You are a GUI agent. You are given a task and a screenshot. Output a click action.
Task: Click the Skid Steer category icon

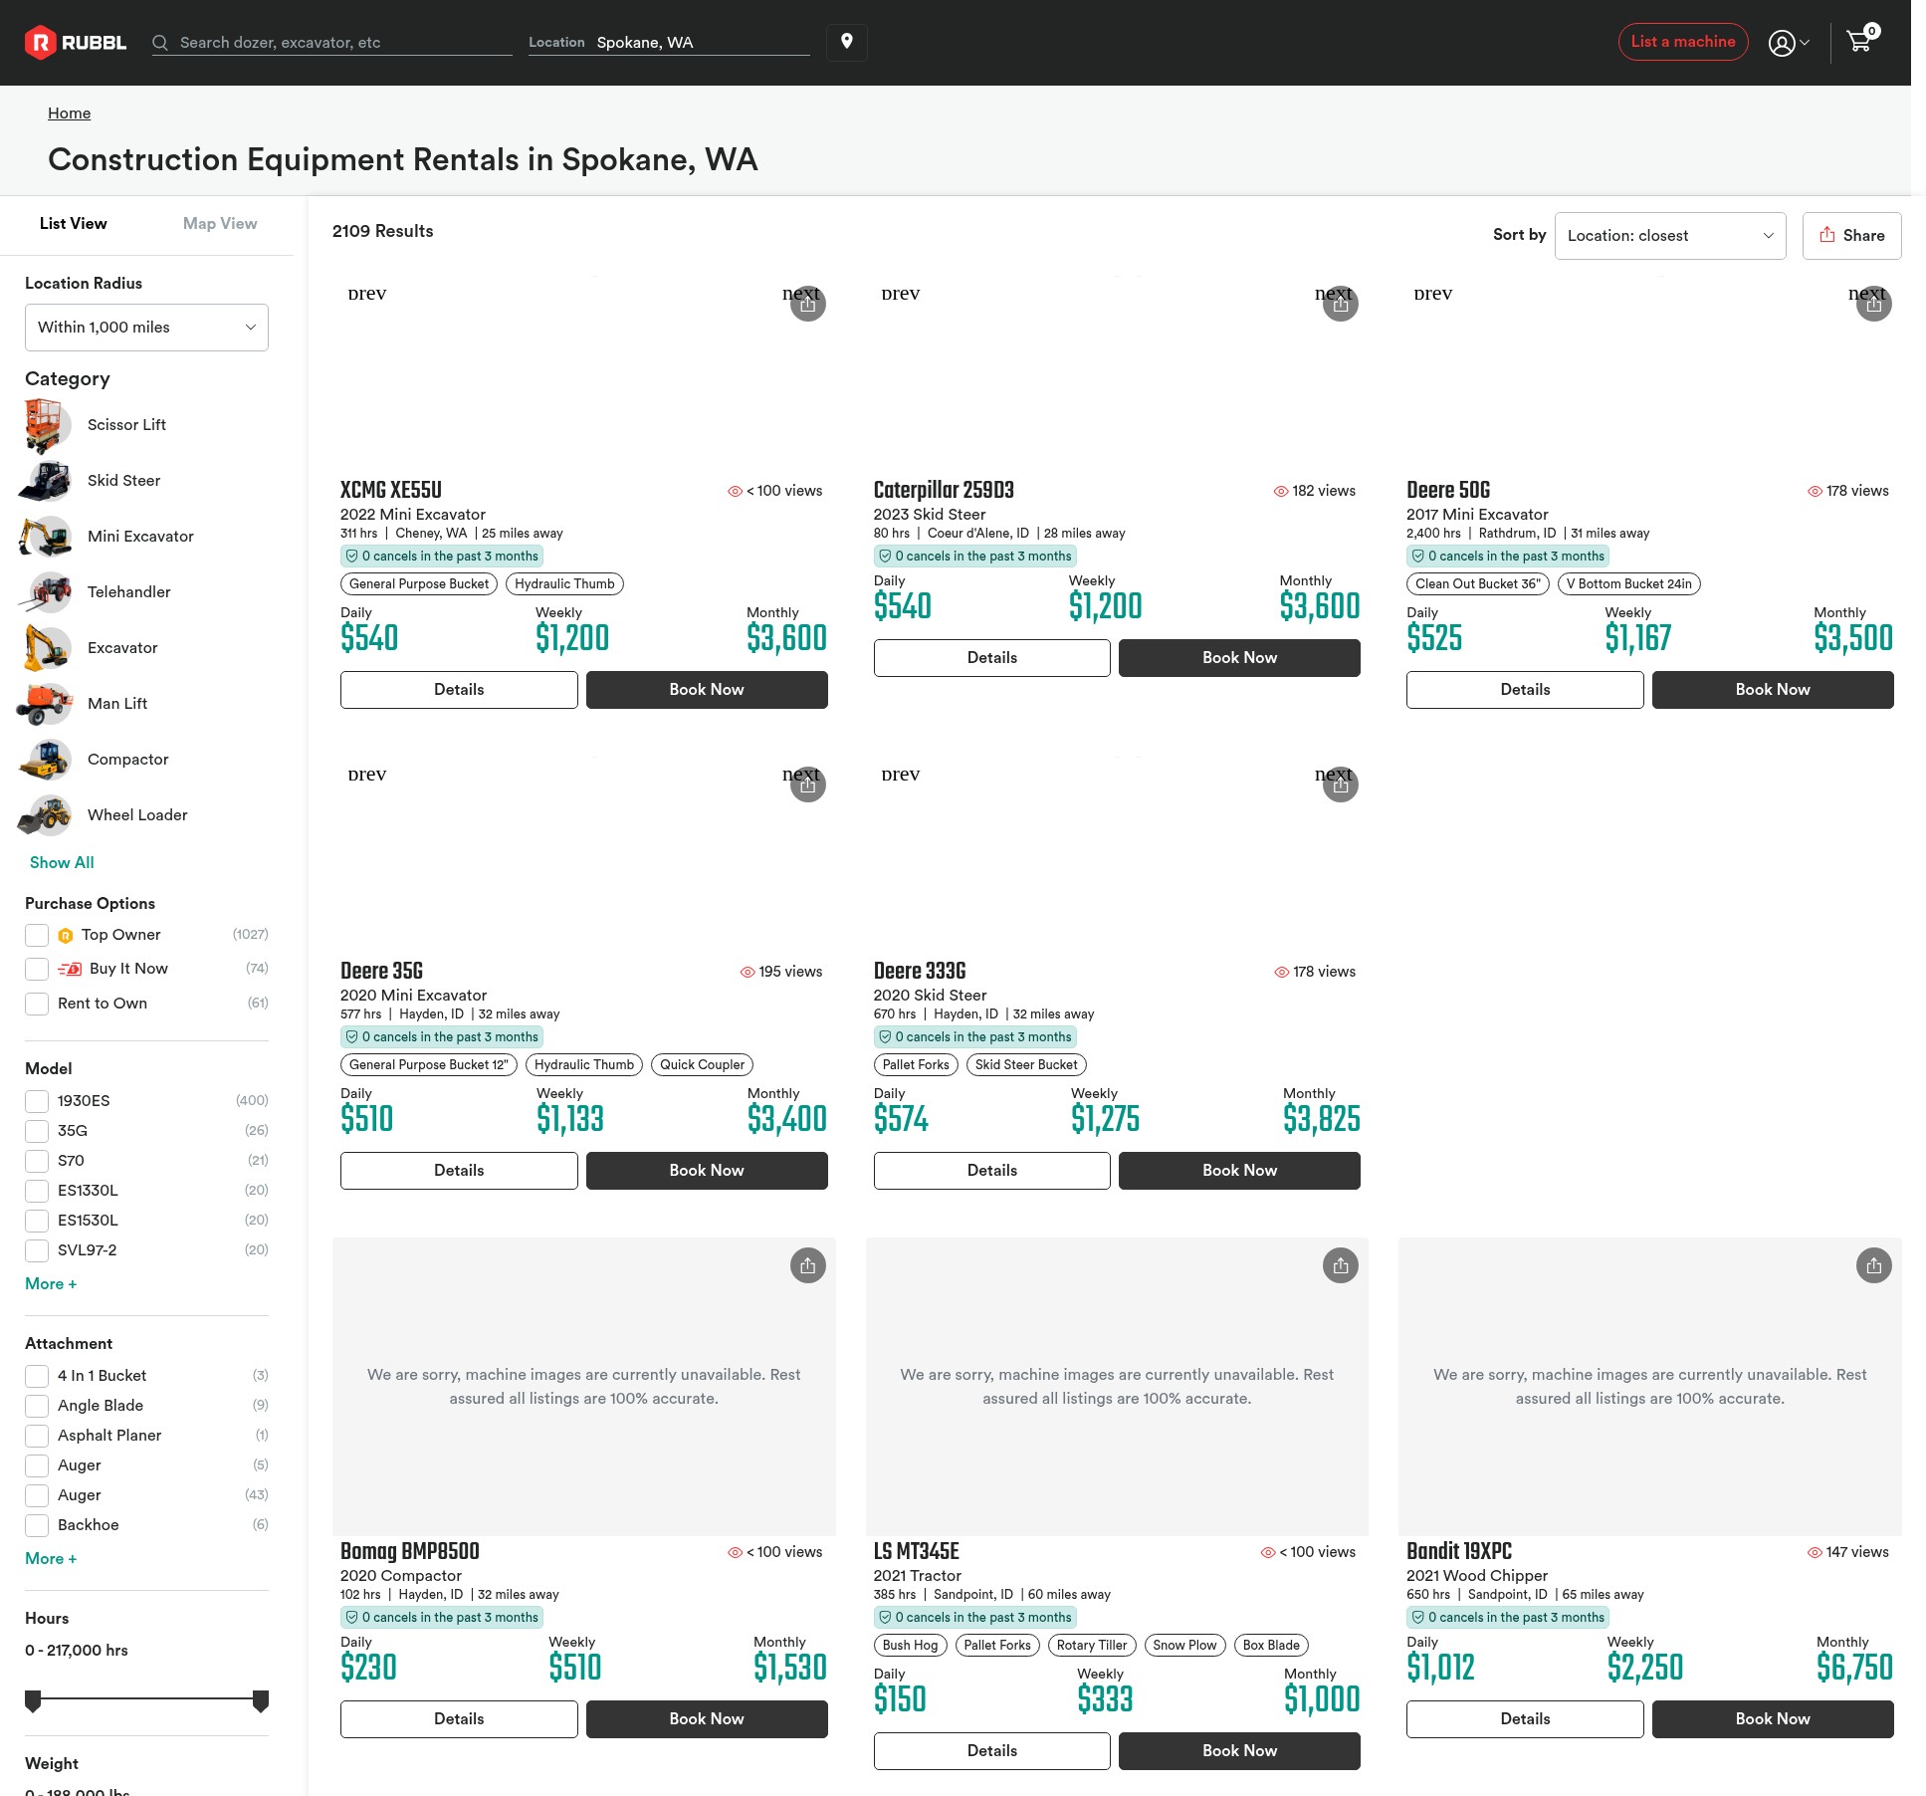coord(45,481)
